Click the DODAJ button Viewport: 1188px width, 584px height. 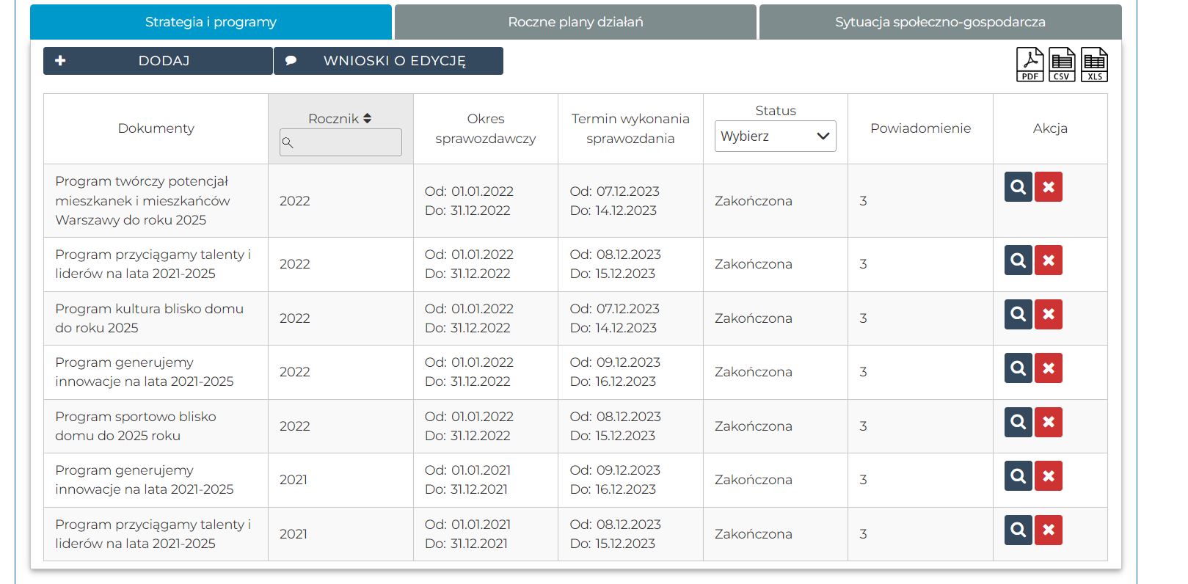pyautogui.click(x=158, y=61)
